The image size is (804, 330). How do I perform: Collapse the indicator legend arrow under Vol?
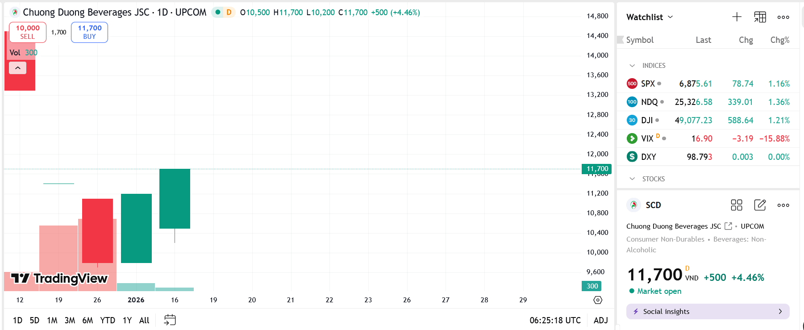point(18,68)
